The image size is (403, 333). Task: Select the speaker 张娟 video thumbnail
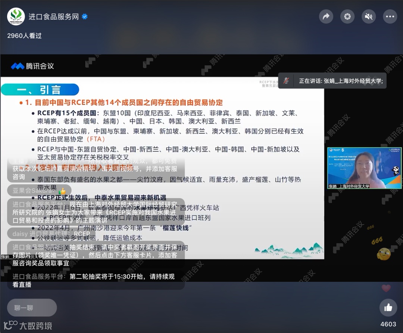[364, 168]
